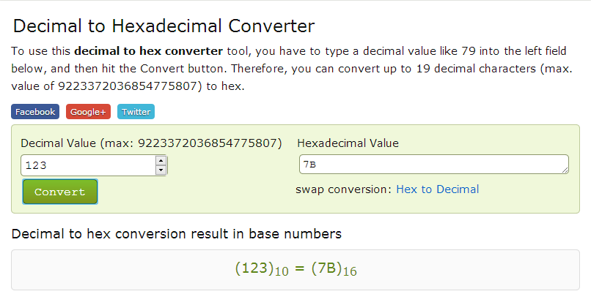Open the Hex to Decimal link

click(x=437, y=189)
